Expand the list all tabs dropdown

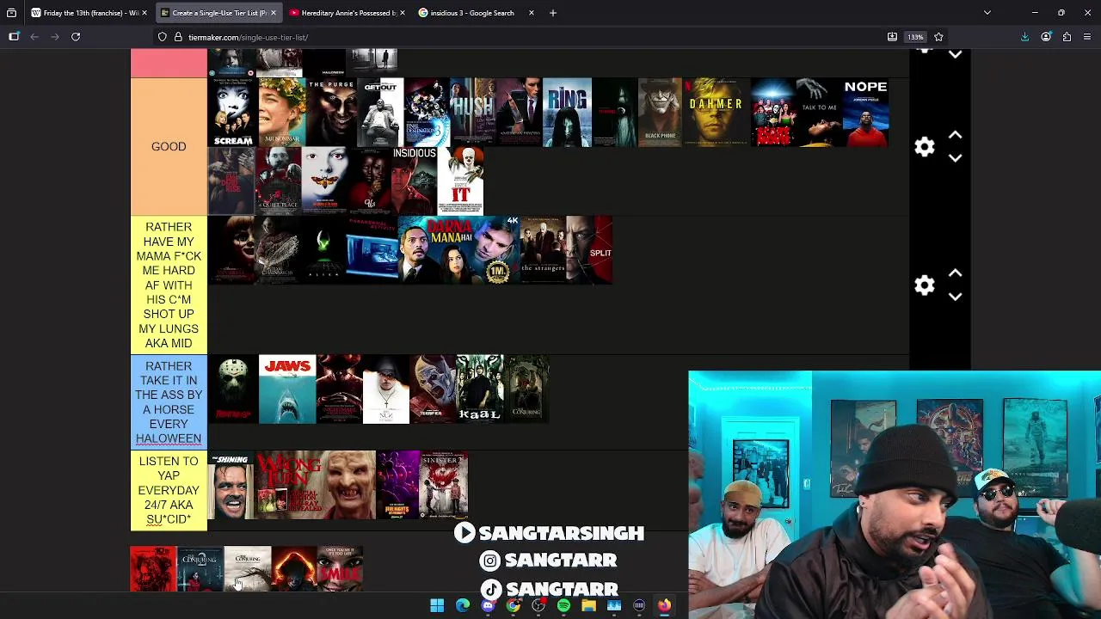[987, 13]
